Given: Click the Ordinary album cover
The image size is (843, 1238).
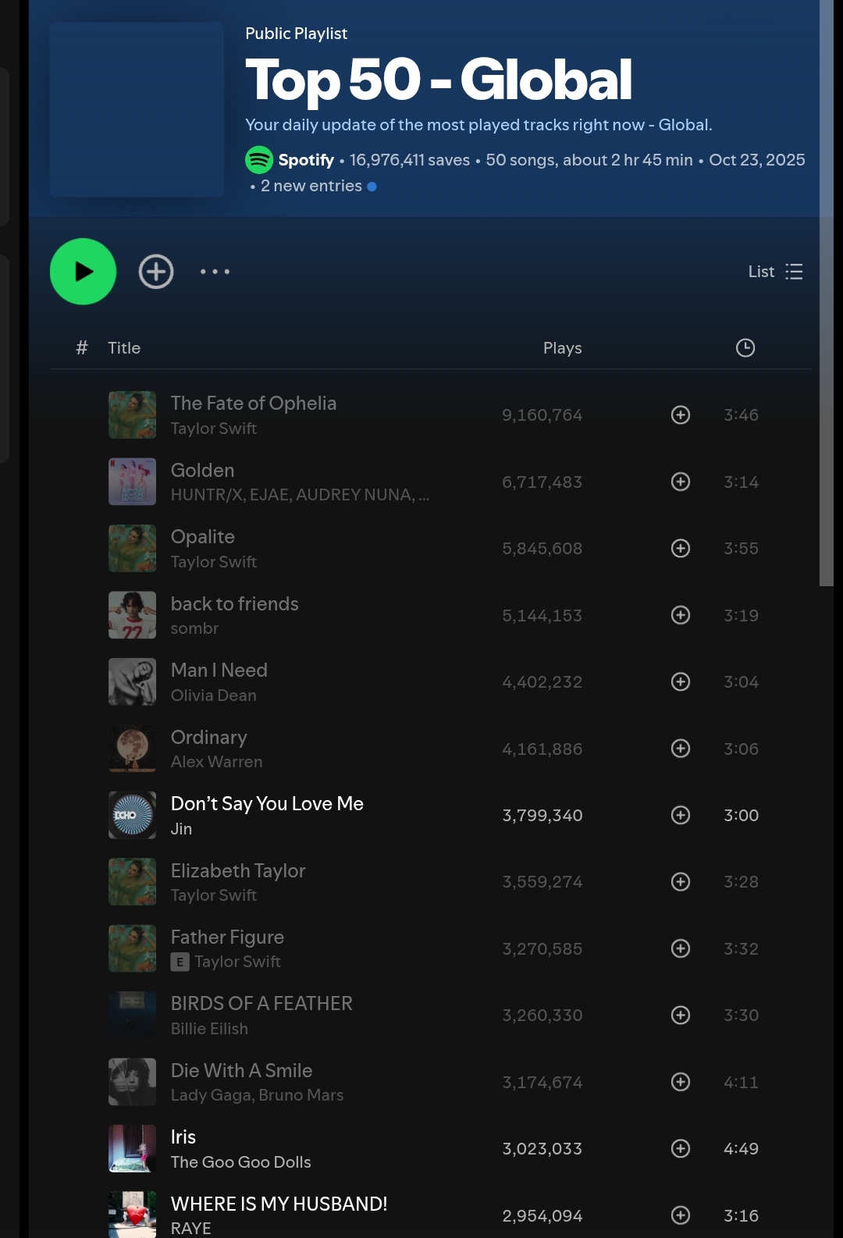Looking at the screenshot, I should (x=132, y=749).
